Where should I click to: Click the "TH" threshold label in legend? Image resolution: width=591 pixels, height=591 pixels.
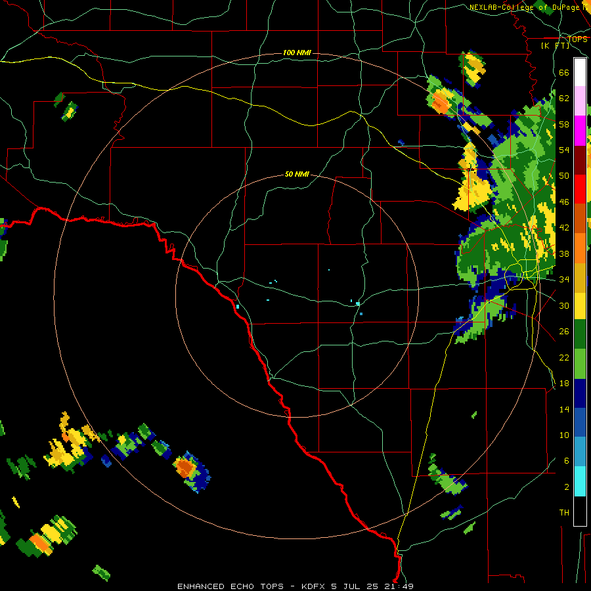click(x=564, y=513)
